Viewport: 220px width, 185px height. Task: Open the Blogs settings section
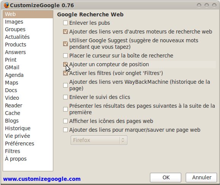click(x=28, y=121)
